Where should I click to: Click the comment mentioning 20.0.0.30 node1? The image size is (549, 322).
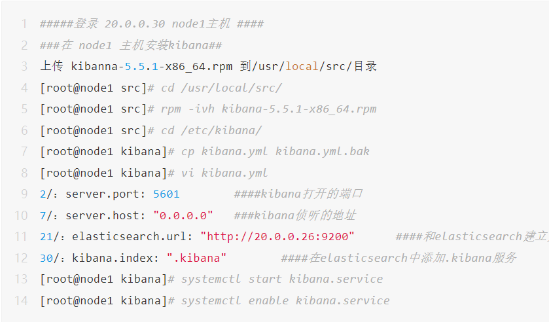click(152, 24)
